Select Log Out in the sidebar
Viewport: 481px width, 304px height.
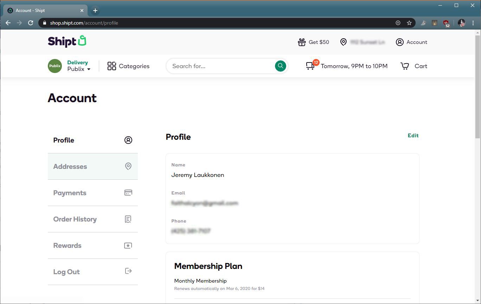pos(93,272)
